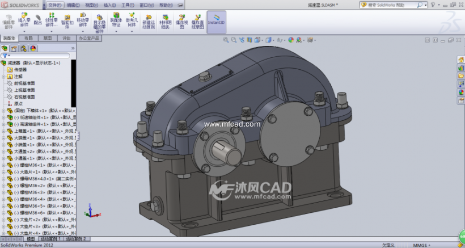Click the feature tree filter field
Screen dimensions: 465x248
click(36, 56)
